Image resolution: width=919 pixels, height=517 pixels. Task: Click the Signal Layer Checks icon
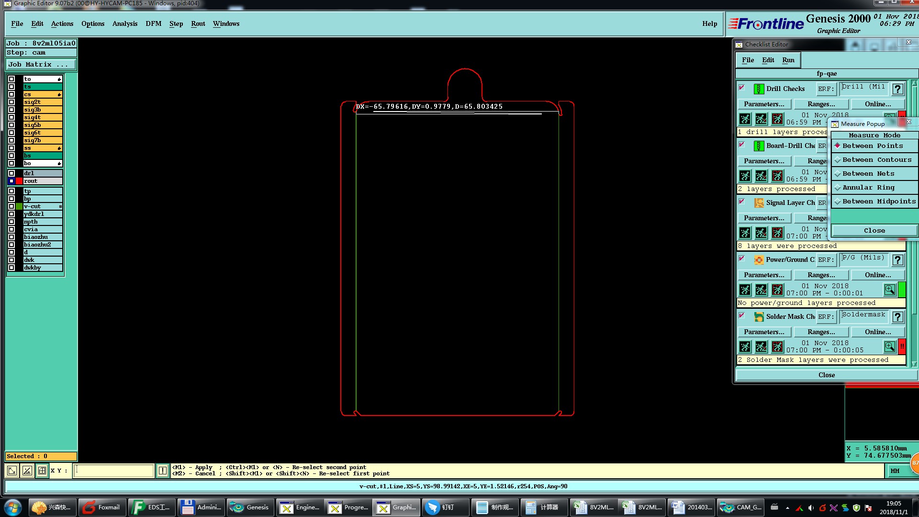click(x=759, y=203)
